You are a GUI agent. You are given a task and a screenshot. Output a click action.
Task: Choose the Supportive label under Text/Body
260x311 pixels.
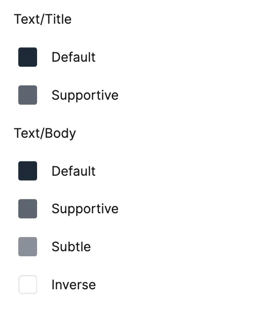tap(85, 209)
